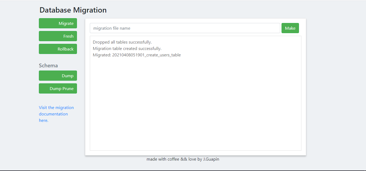366x171 pixels.
Task: Click the word 'Migrated:' in the log
Action: tap(102, 55)
